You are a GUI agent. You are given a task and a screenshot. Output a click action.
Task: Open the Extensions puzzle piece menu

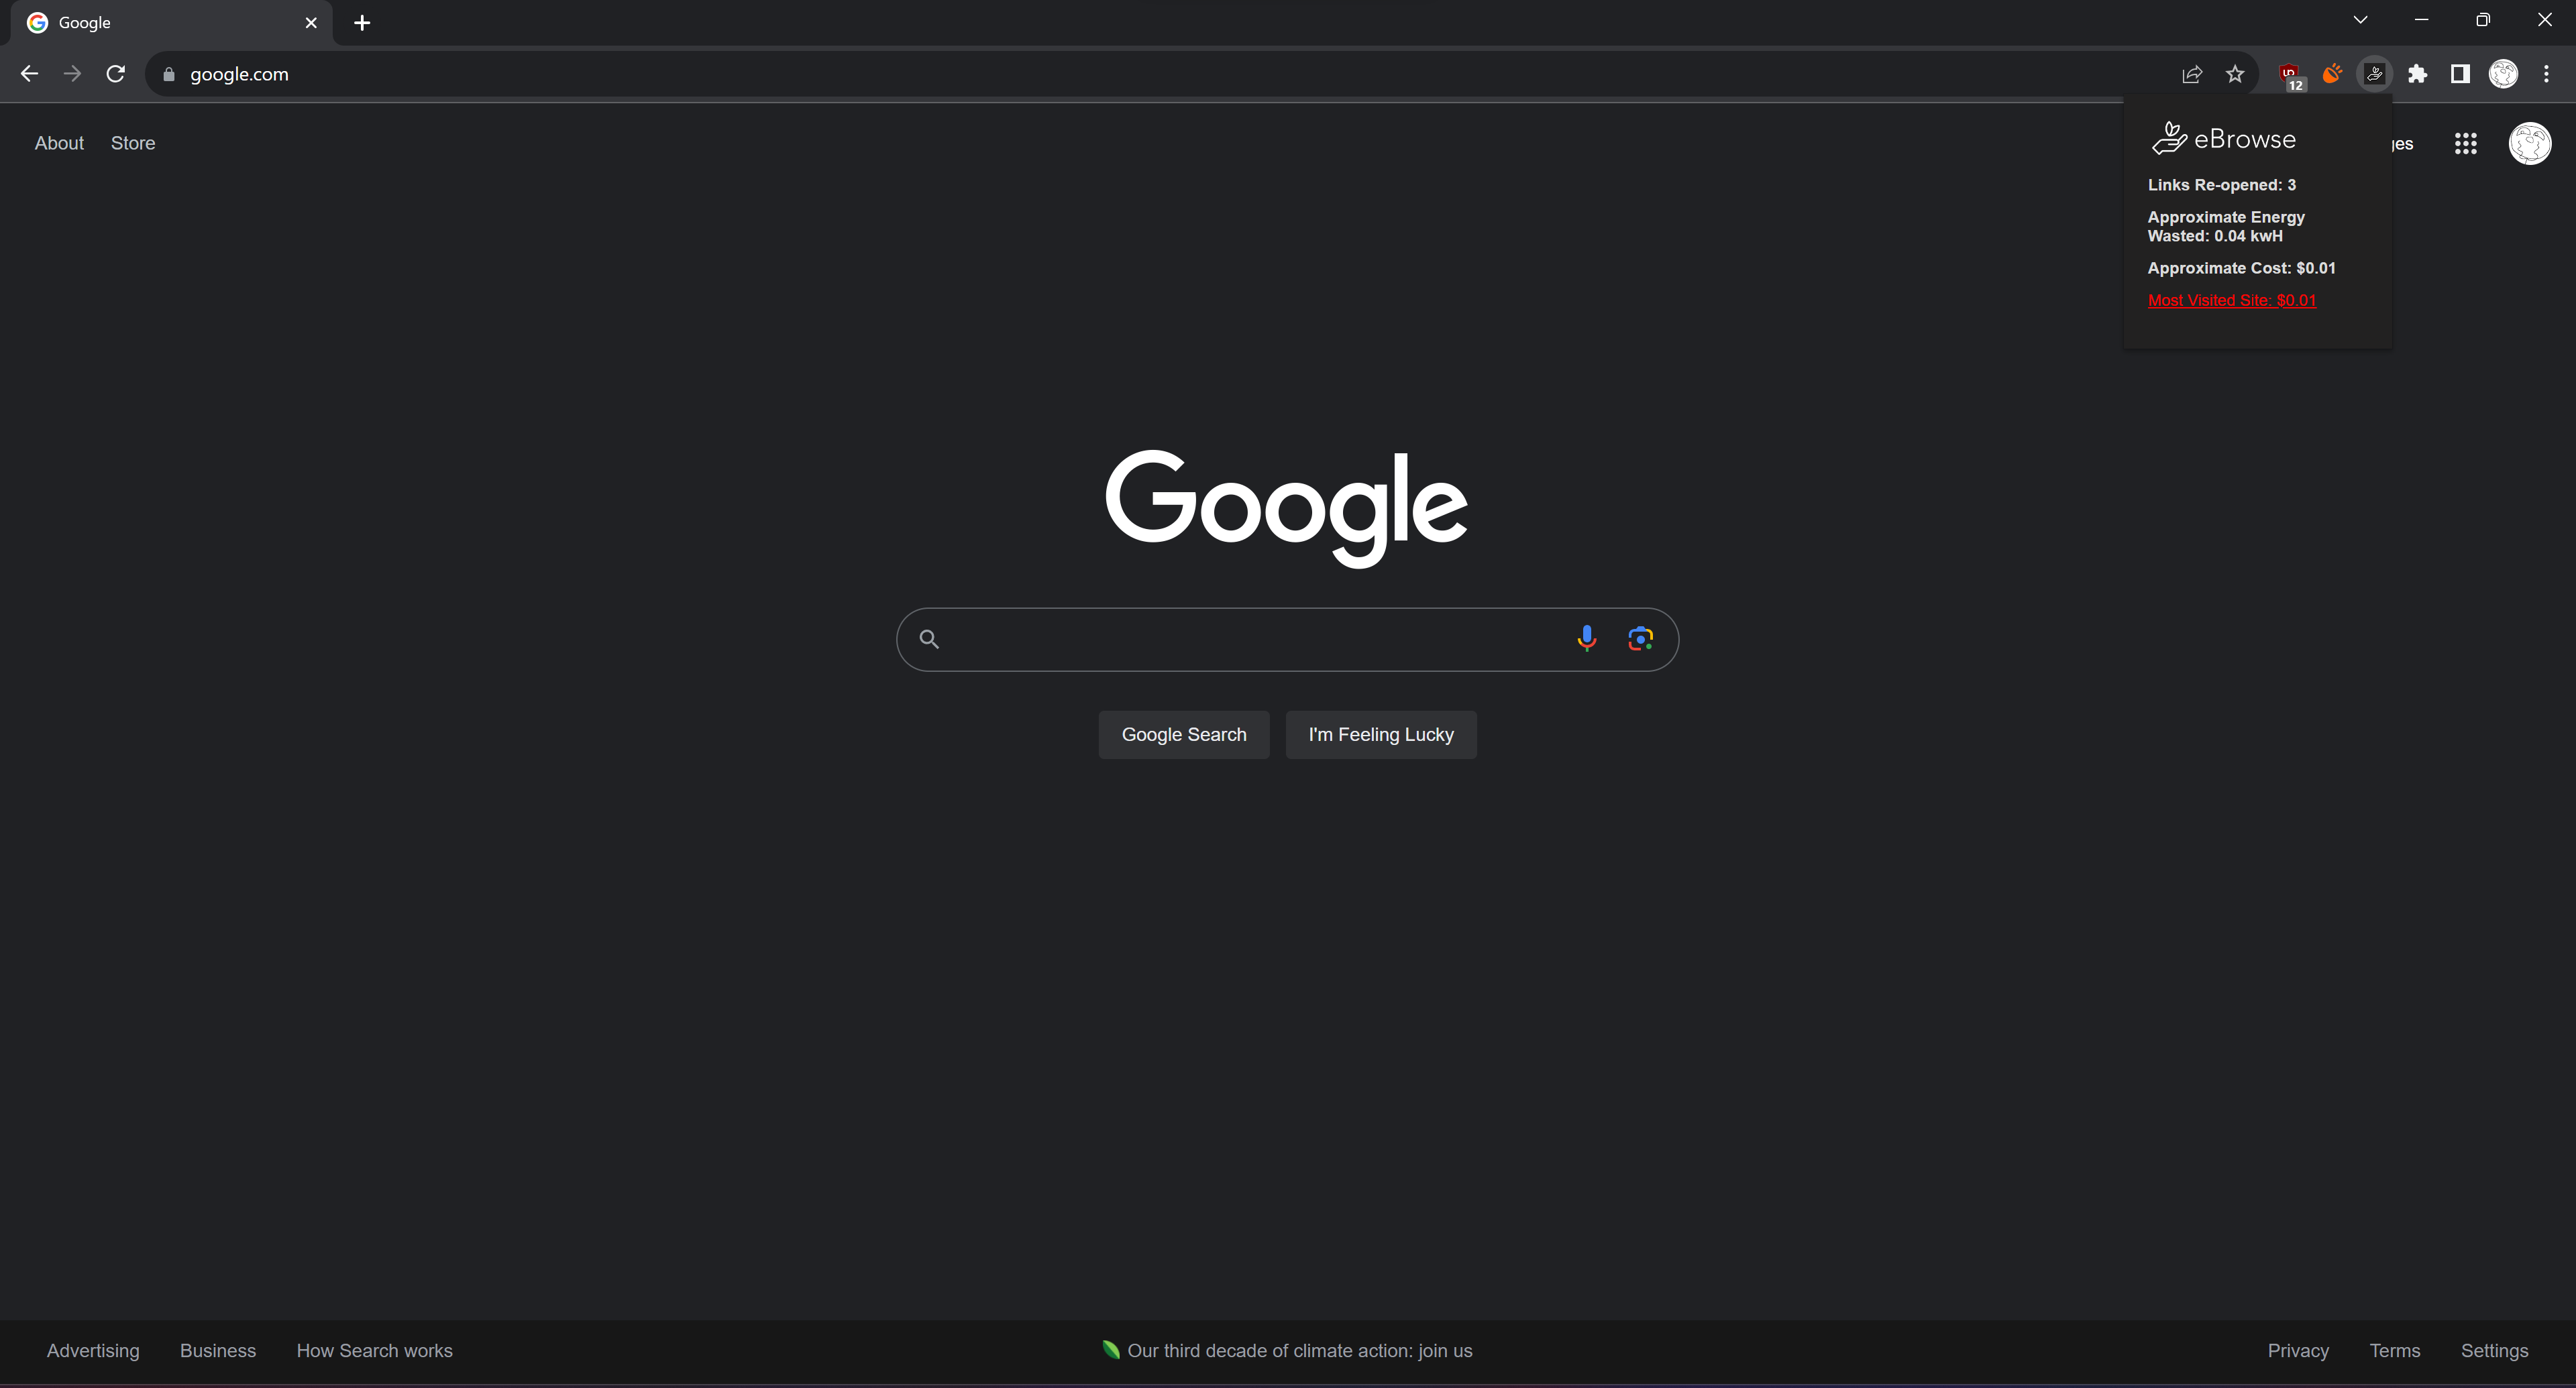pyautogui.click(x=2417, y=74)
